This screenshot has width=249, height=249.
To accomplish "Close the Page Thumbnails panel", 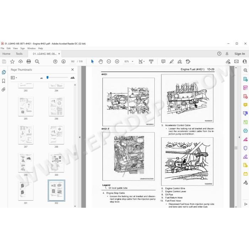I will tap(73, 70).
